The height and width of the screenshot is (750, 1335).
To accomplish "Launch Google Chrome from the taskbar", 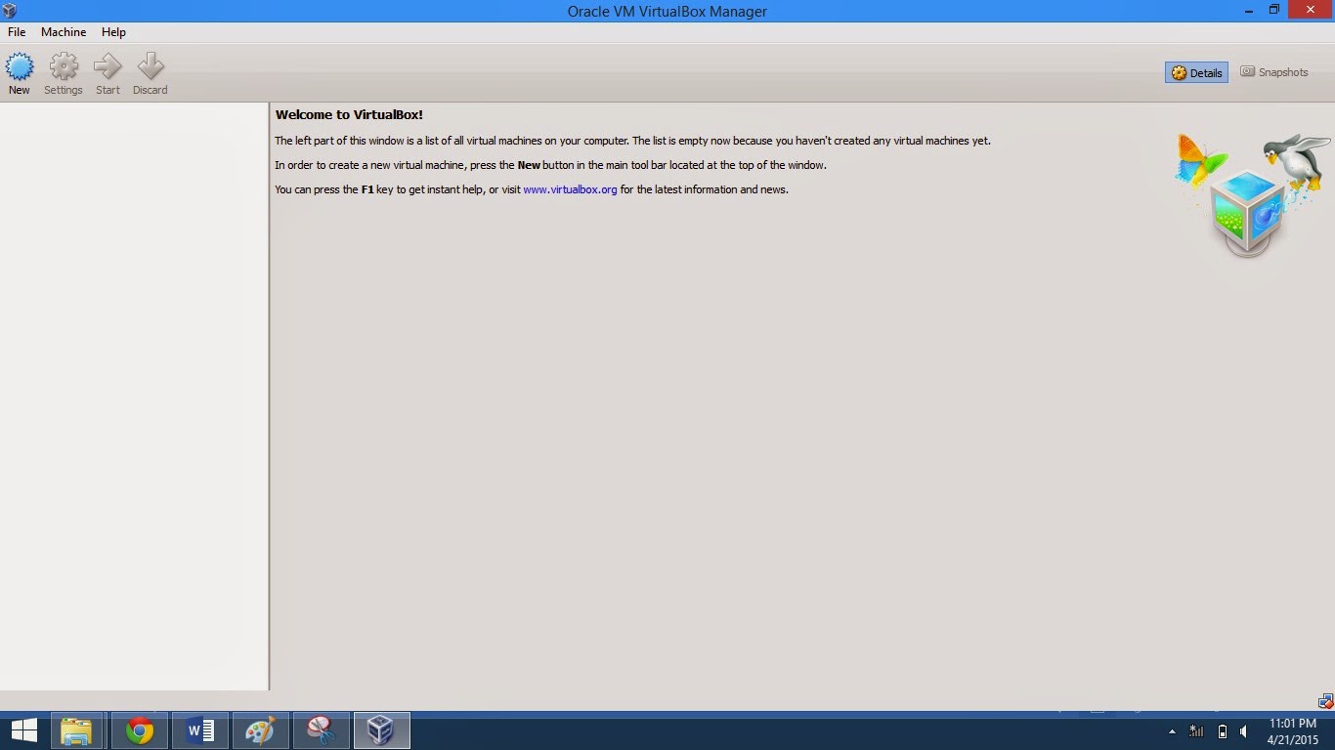I will click(x=140, y=730).
